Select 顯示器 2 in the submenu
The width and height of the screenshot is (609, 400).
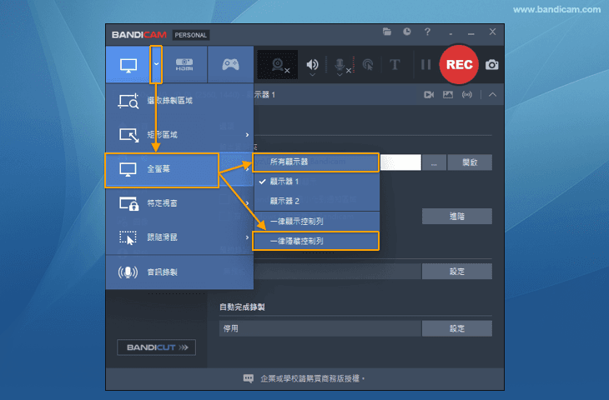316,201
